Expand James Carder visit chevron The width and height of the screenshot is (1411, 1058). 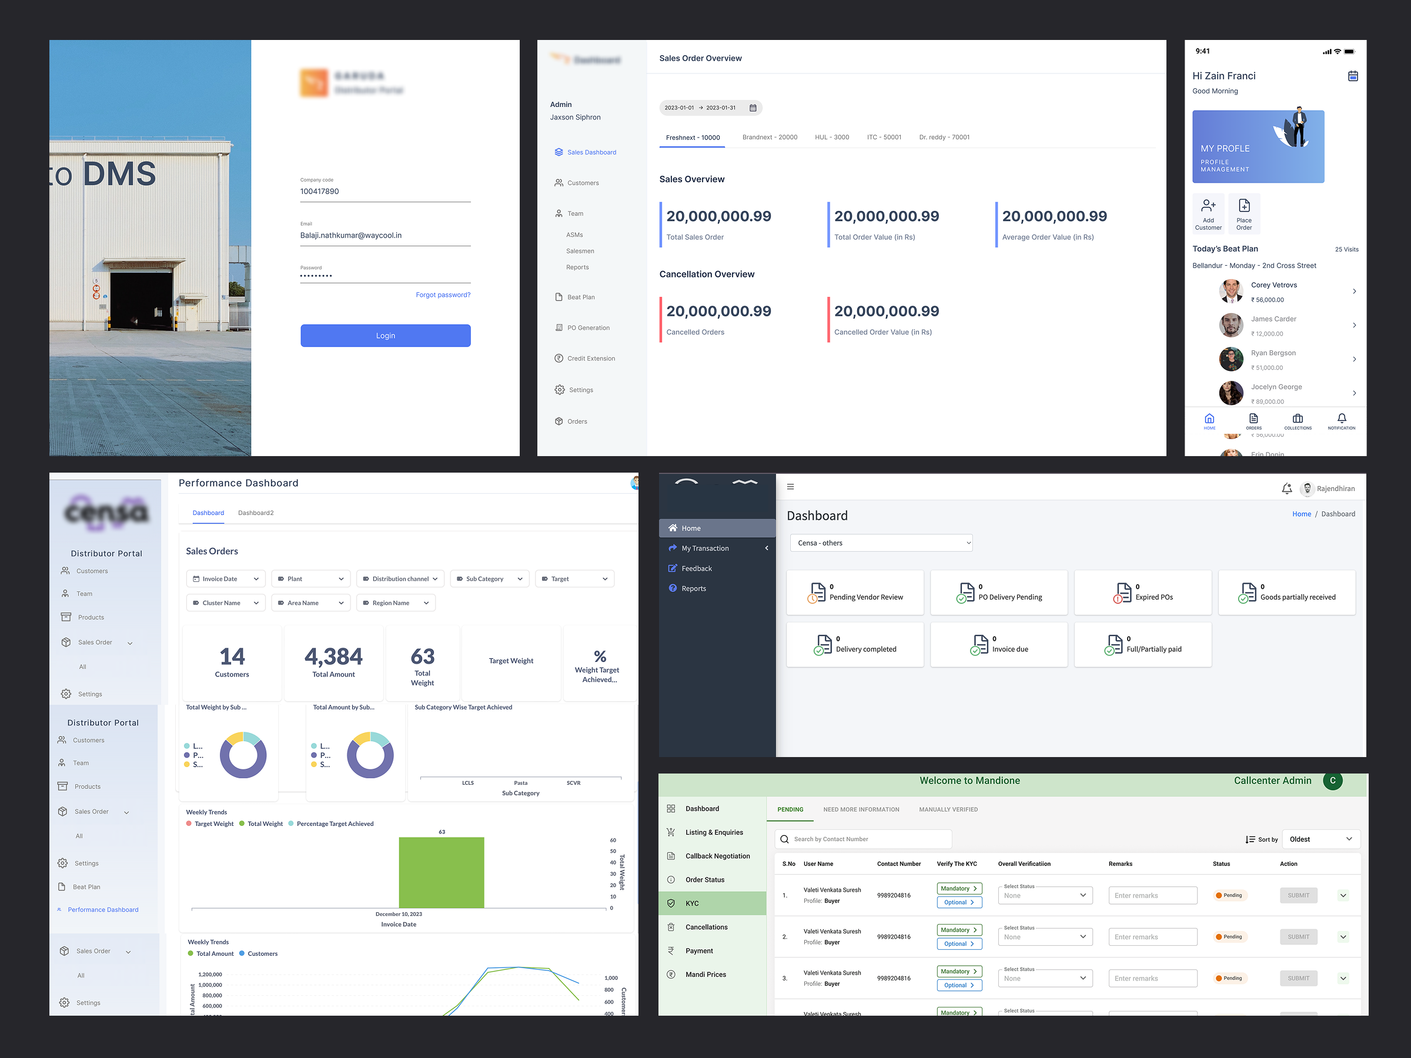1354,325
